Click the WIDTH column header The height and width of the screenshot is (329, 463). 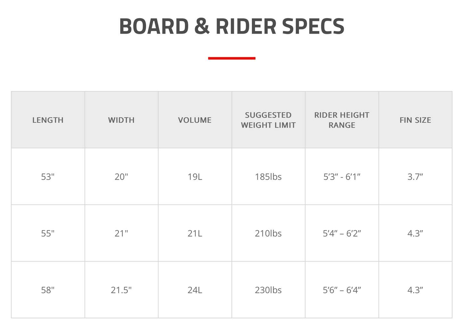click(121, 120)
